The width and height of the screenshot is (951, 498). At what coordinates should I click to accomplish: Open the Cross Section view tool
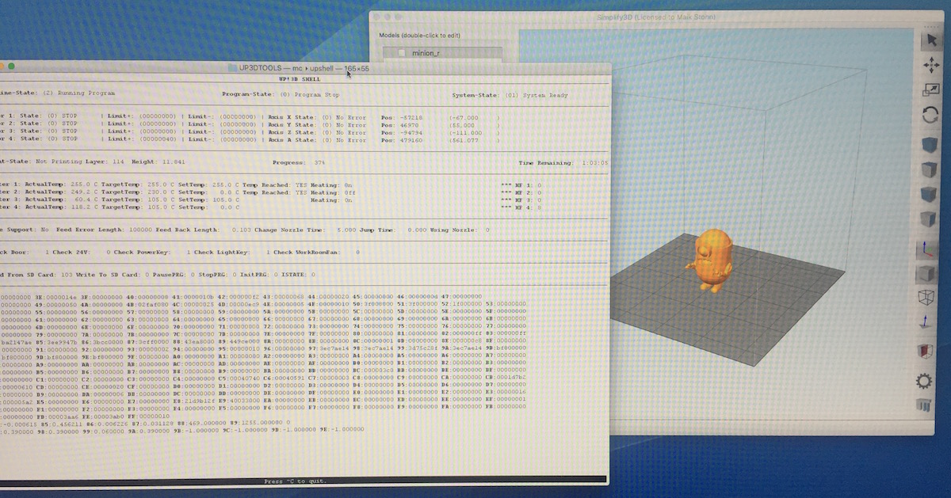925,349
